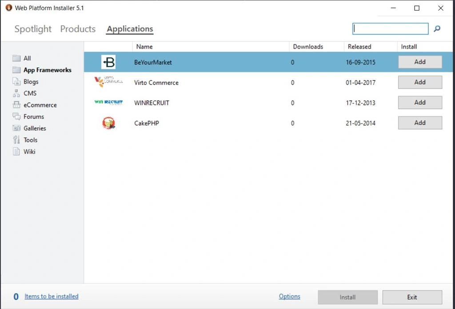Image resolution: width=455 pixels, height=309 pixels.
Task: Choose the eCommerce category icon
Action: click(16, 105)
